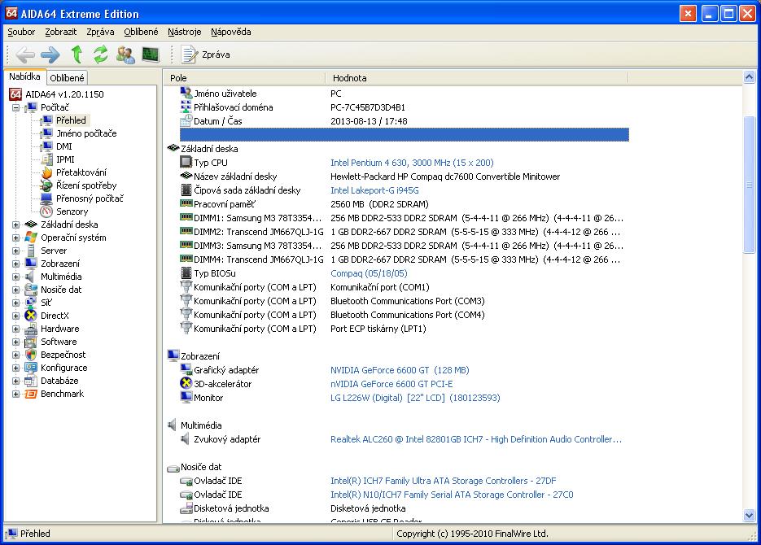The image size is (761, 545).
Task: Select Jméno počítače tree item
Action: 86,133
